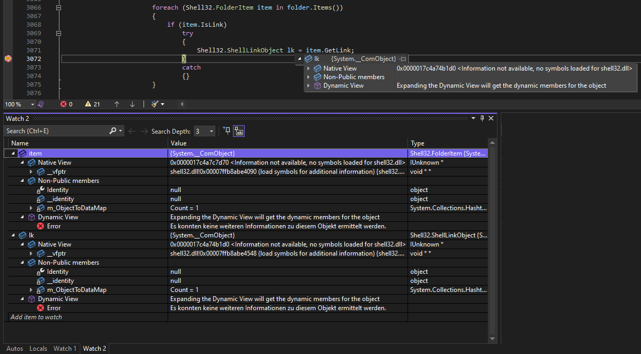
Task: Click the purple cube icon of item's Dynamic View
Action: point(32,217)
